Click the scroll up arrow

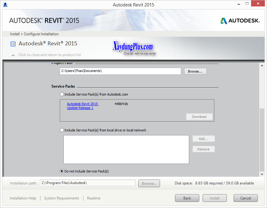(262, 66)
